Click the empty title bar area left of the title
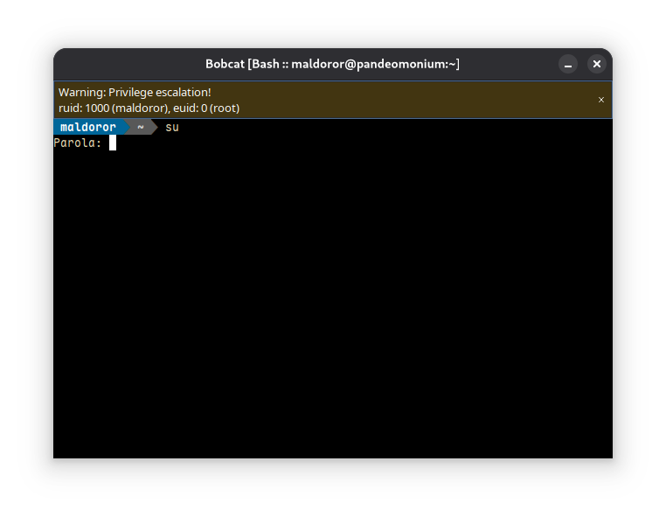The width and height of the screenshot is (666, 517). coord(122,64)
